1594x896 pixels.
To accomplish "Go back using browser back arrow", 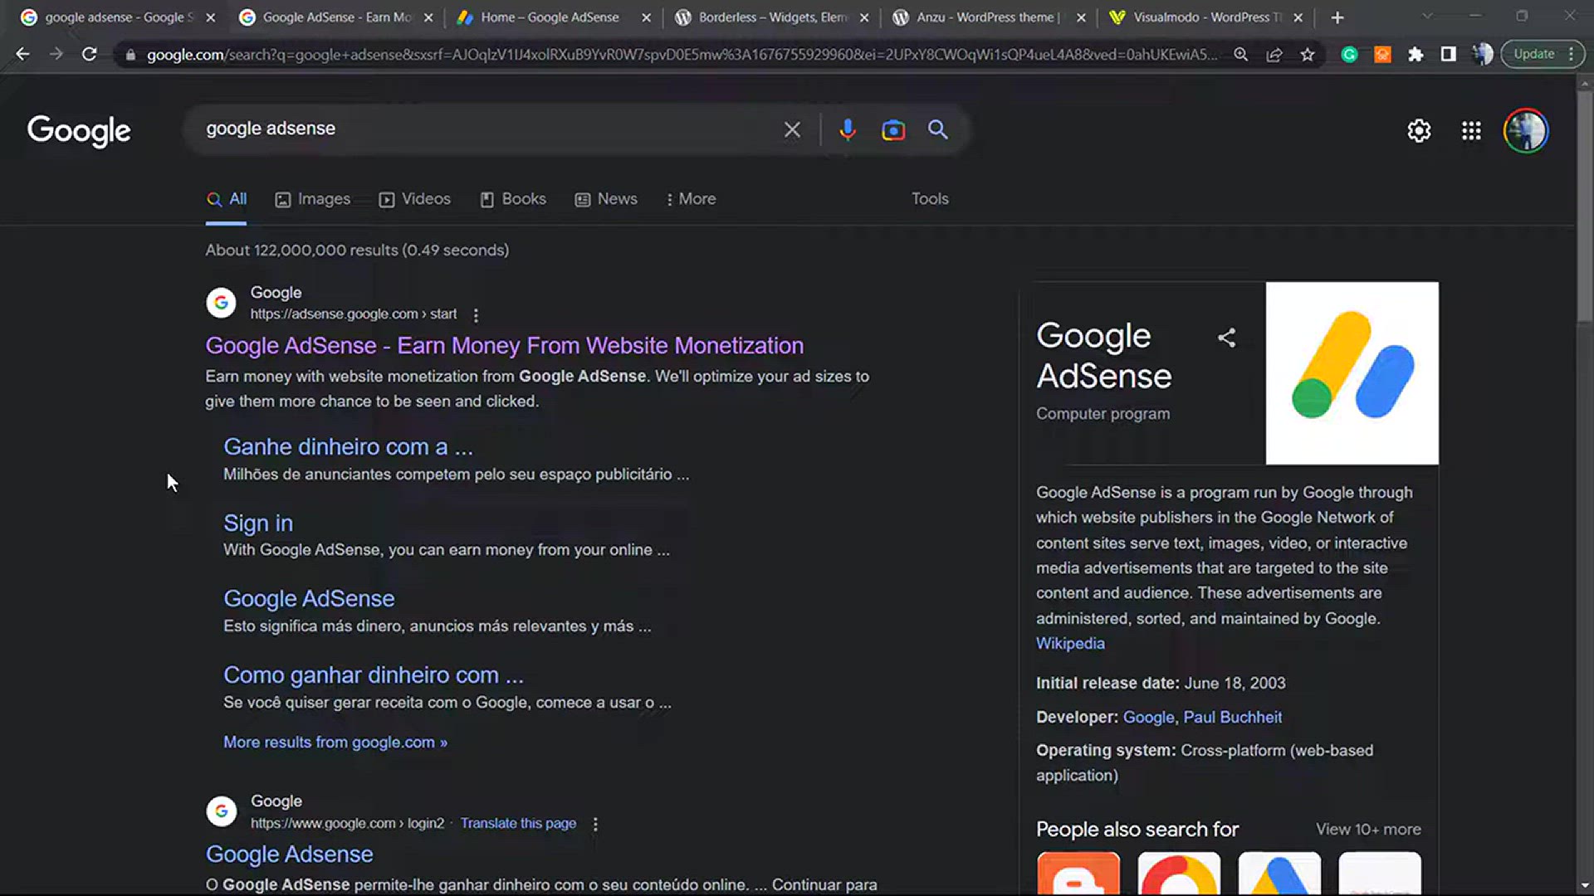I will (22, 54).
